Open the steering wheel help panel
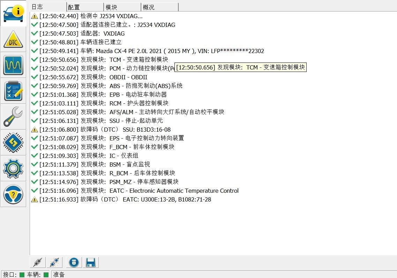The image size is (397, 278). [x=13, y=195]
